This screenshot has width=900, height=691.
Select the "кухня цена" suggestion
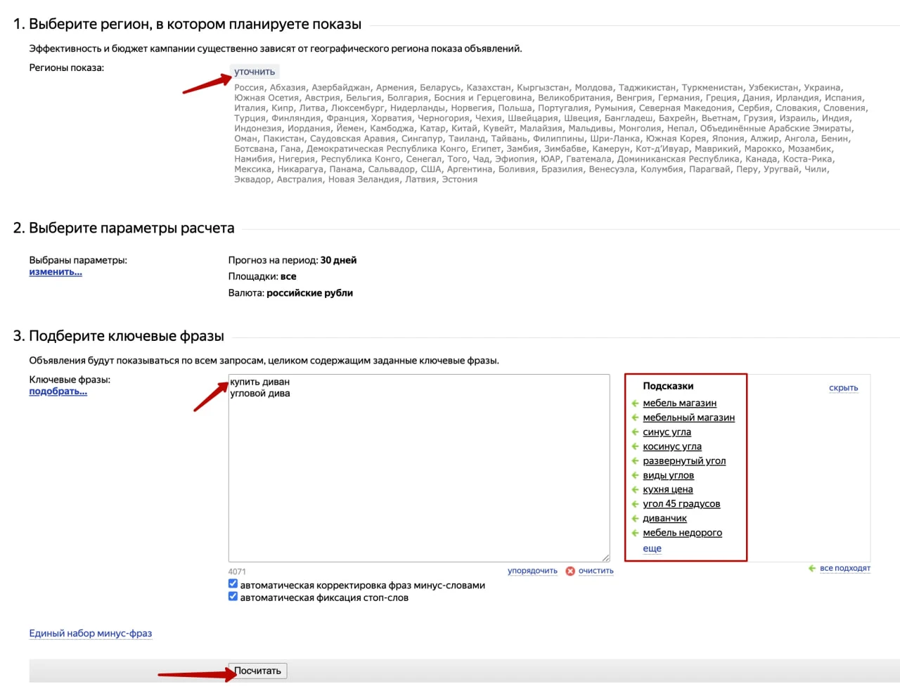(x=668, y=490)
